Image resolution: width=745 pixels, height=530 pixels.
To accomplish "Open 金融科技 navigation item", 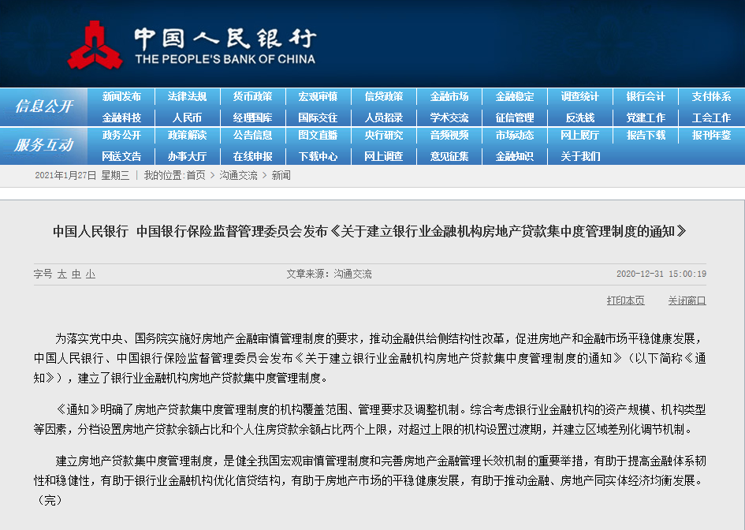I will (x=121, y=118).
